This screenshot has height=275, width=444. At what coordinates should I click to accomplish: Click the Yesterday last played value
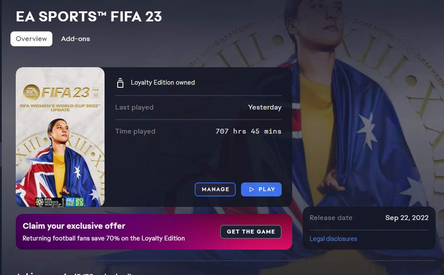point(265,107)
